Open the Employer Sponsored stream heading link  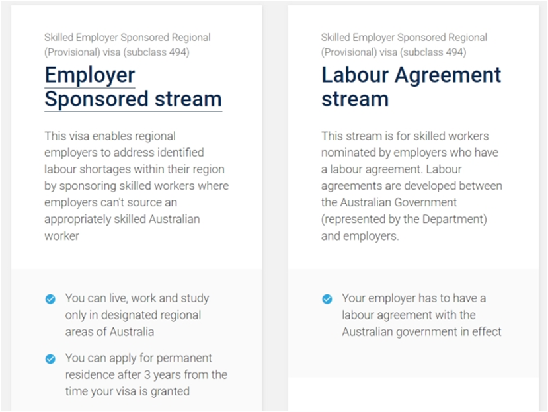click(133, 87)
